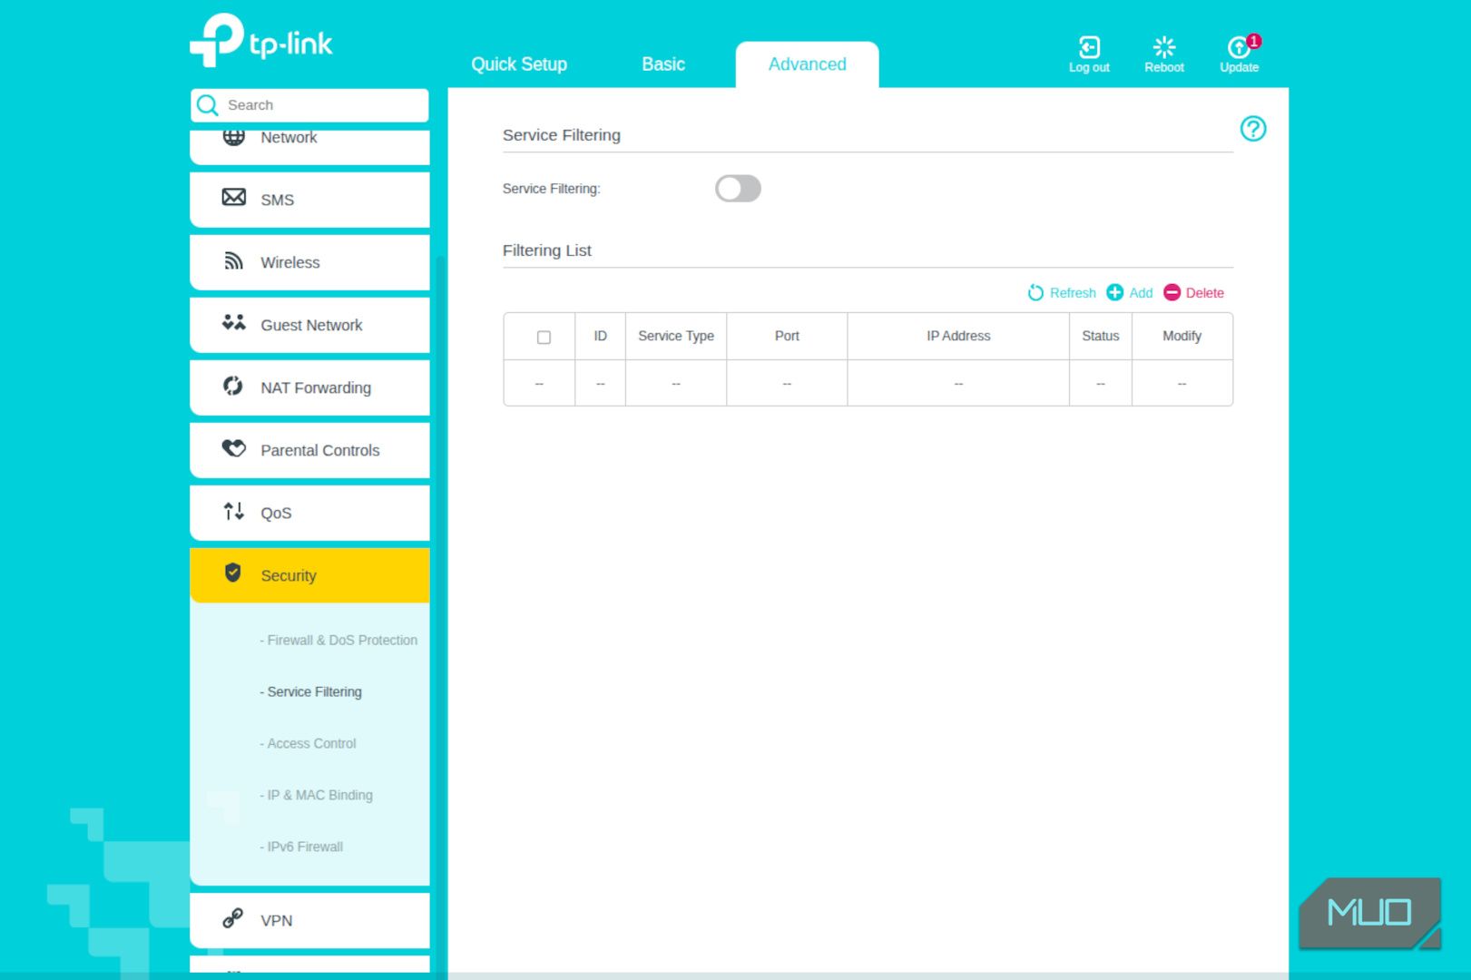Screen dimensions: 1471x980
Task: Click the Network globe icon
Action: [x=234, y=136]
